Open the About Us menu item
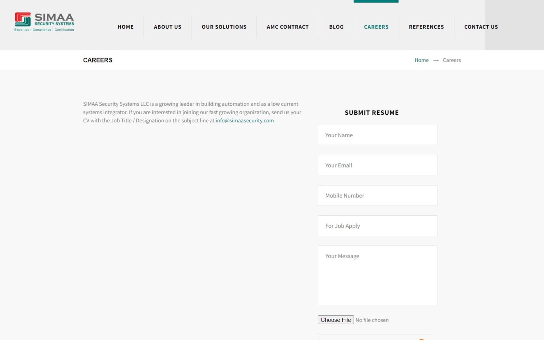 pyautogui.click(x=167, y=27)
